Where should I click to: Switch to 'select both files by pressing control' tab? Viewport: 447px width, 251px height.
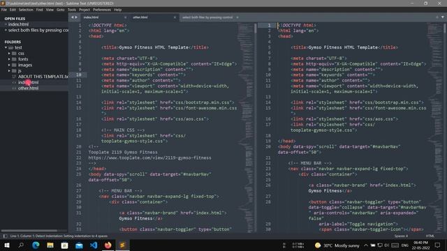[207, 17]
